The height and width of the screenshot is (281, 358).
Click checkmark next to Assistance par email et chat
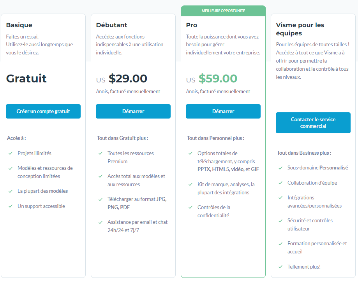pos(101,222)
